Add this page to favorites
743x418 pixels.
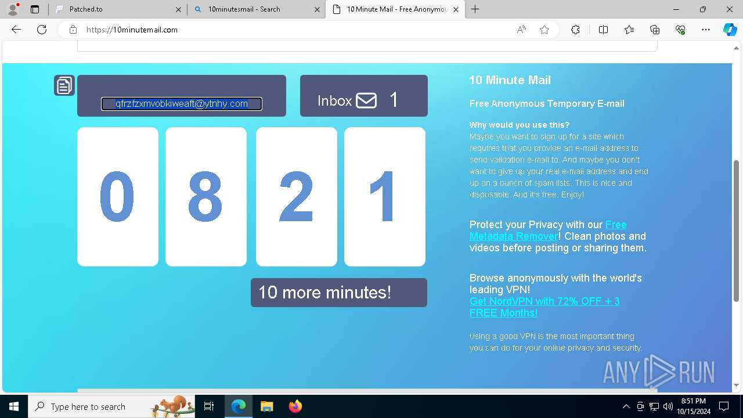pyautogui.click(x=544, y=30)
